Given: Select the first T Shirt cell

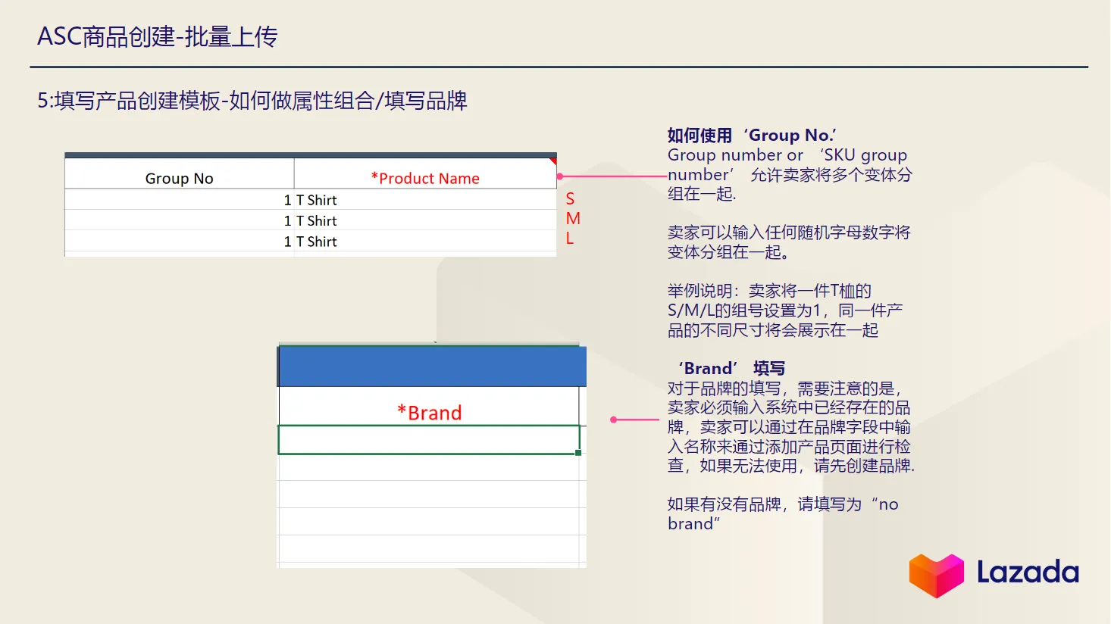Looking at the screenshot, I should click(x=318, y=199).
